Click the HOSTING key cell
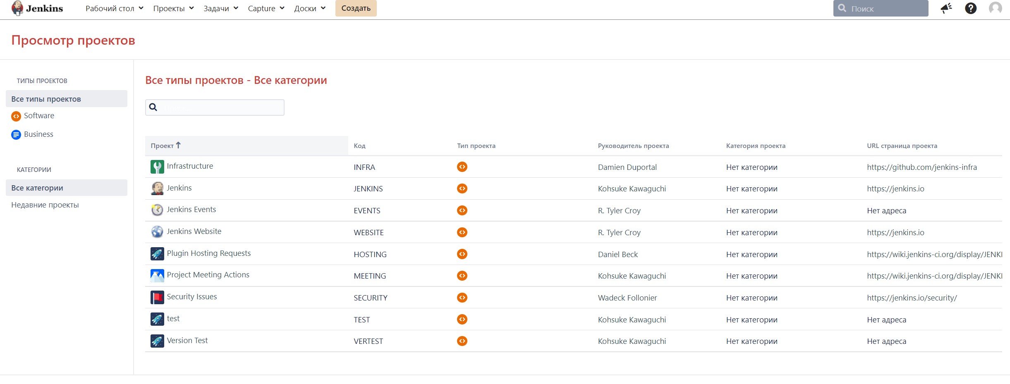1010x384 pixels. tap(370, 255)
